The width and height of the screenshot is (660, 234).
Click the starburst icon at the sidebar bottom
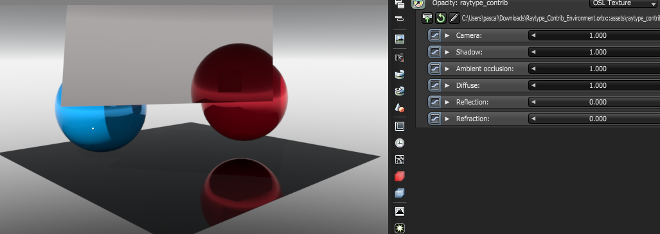click(400, 228)
